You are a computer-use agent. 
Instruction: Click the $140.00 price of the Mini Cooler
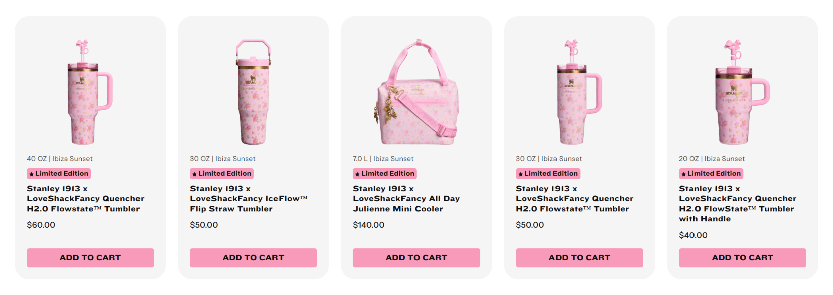coord(369,225)
